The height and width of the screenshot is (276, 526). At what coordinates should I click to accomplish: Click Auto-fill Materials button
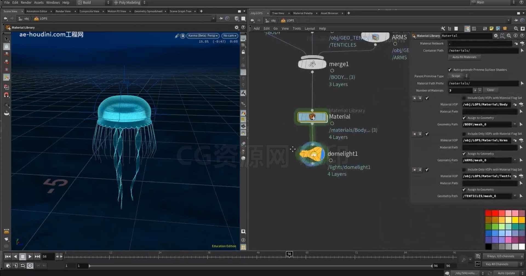point(464,57)
